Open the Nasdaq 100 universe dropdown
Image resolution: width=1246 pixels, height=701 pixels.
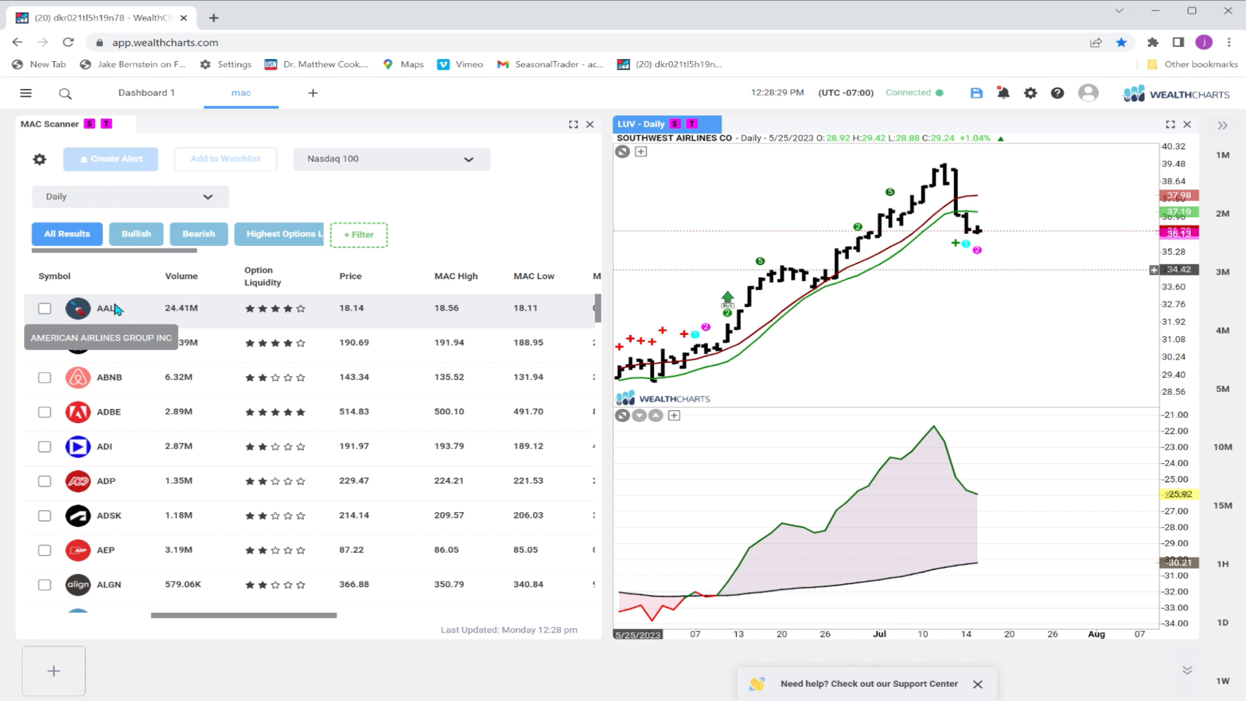(x=391, y=159)
